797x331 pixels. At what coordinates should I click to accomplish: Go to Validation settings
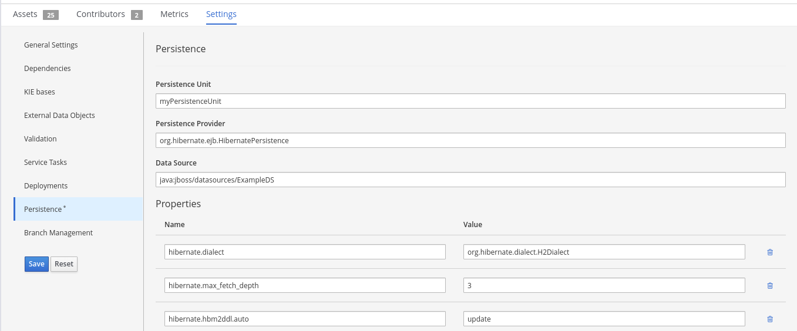(x=41, y=139)
